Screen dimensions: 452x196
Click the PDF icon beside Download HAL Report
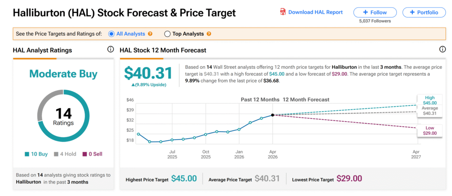(283, 12)
